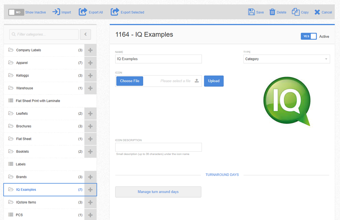
Task: Add subcategory to Brochures
Action: click(90, 126)
